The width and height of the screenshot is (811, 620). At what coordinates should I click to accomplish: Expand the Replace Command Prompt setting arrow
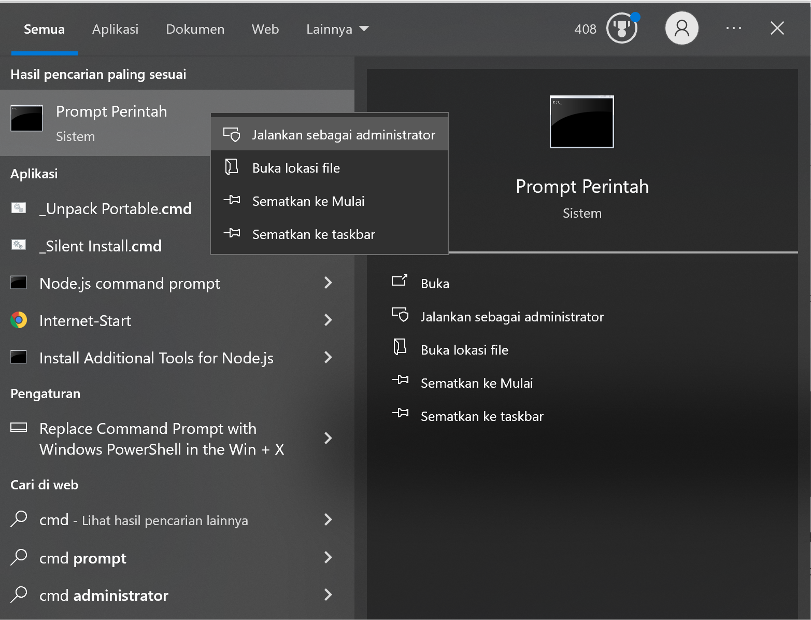click(x=328, y=438)
